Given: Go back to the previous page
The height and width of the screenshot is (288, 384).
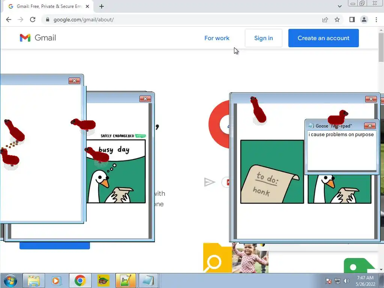Looking at the screenshot, I should pos(9,19).
